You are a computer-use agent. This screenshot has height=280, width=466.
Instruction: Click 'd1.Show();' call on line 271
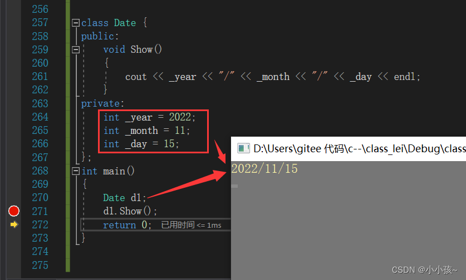click(x=130, y=211)
